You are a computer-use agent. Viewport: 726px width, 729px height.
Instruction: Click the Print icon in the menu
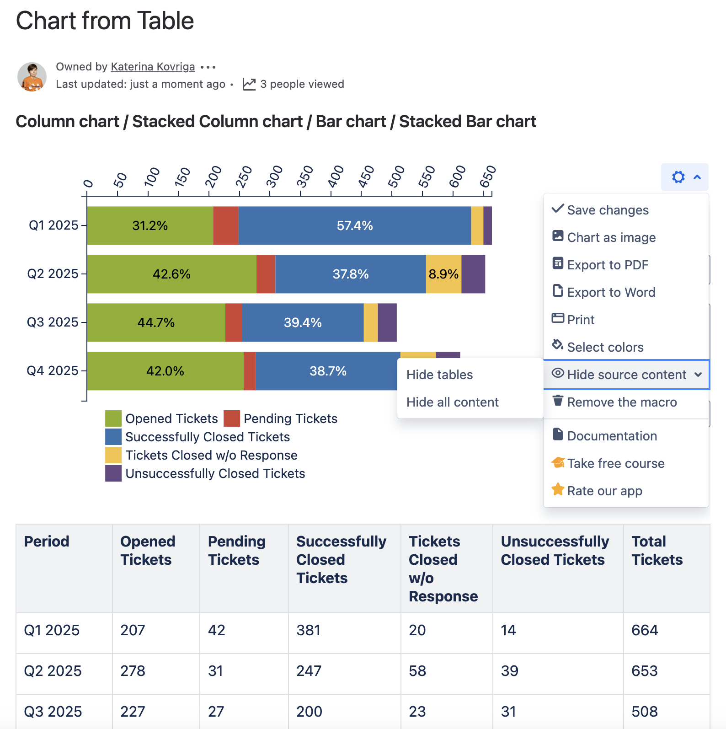[558, 318]
